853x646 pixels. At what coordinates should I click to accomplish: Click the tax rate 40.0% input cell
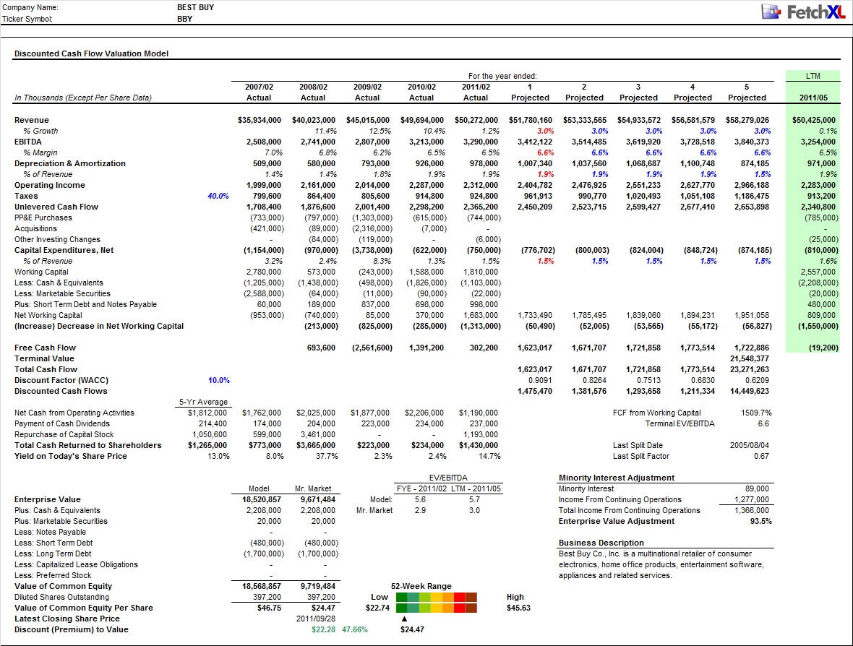[218, 196]
